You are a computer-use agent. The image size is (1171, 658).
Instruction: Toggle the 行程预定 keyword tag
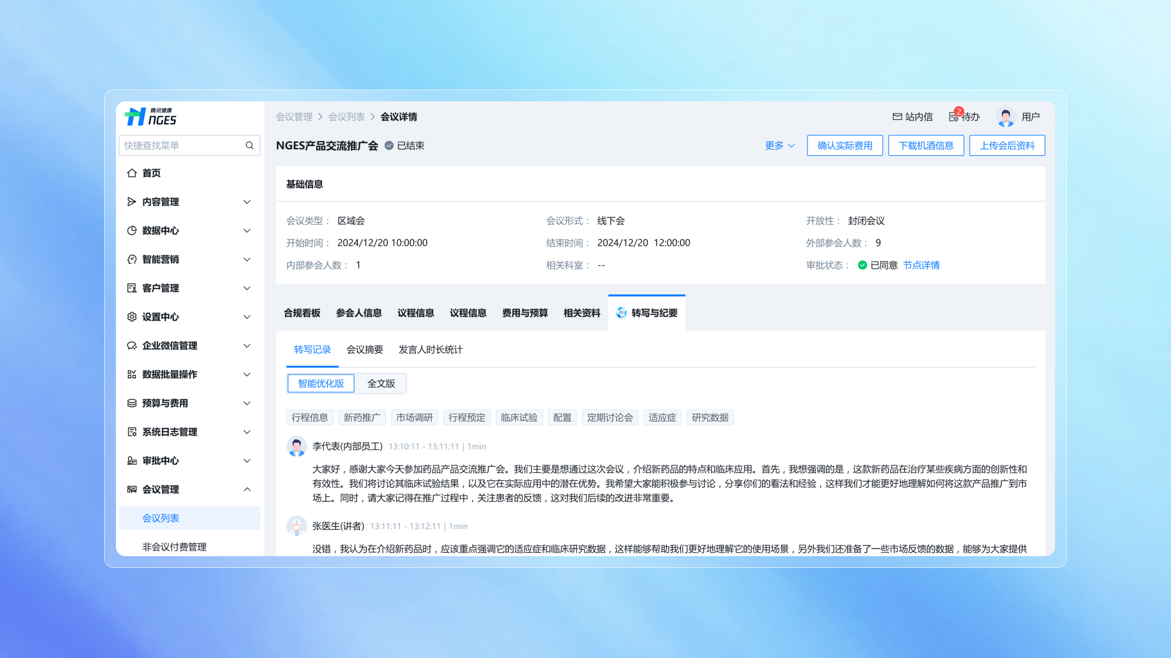point(467,417)
